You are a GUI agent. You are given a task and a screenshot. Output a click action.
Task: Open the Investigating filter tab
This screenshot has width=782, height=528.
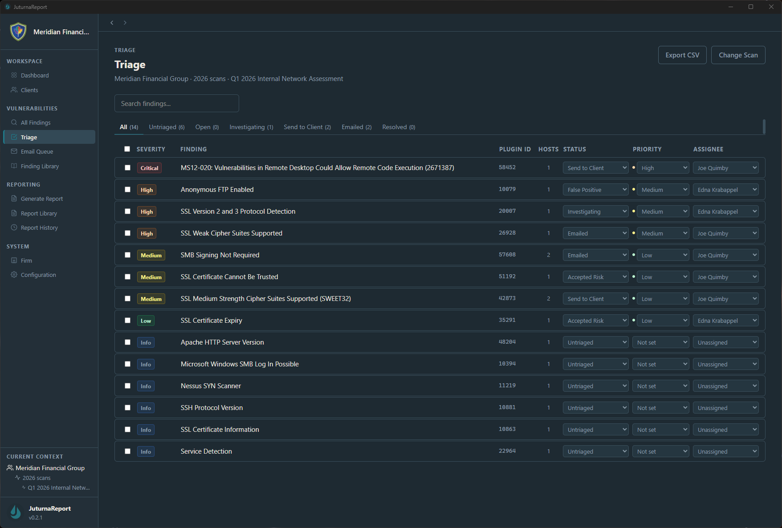pos(251,127)
